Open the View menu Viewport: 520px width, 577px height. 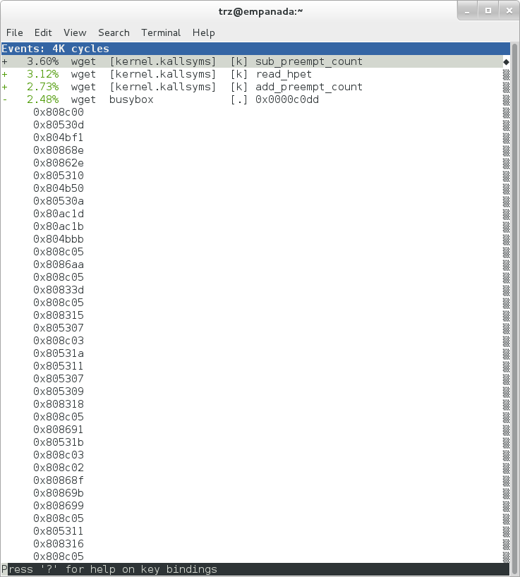click(x=75, y=32)
